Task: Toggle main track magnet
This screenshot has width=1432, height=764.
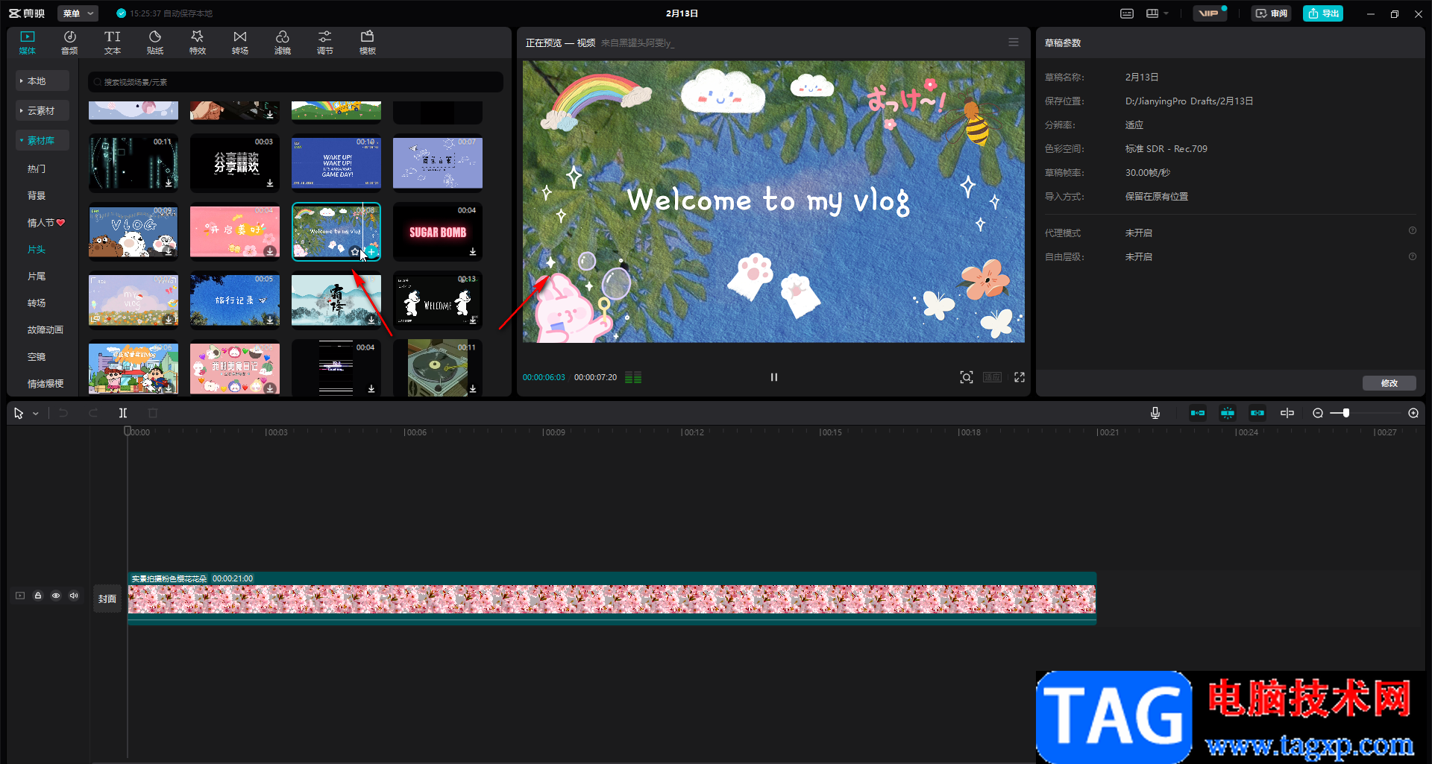Action: pos(1198,413)
